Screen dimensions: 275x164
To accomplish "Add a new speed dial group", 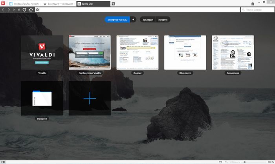I will (133, 19).
